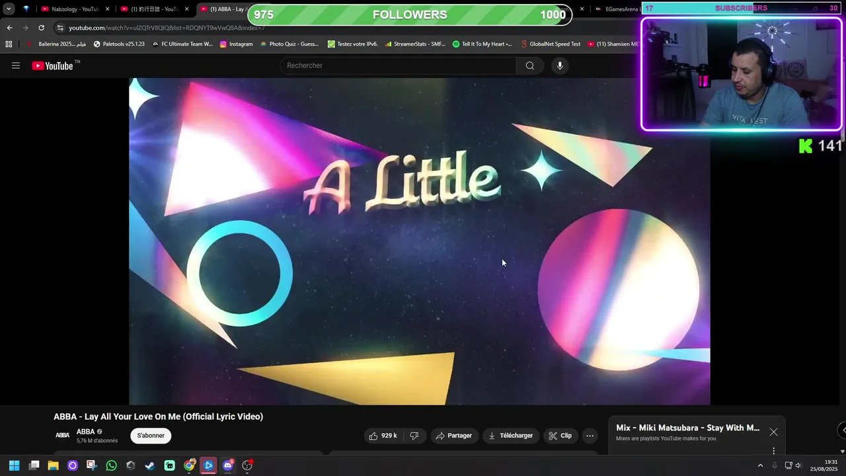Close the tab left of EGamesArena
The height and width of the screenshot is (476, 846).
point(582,9)
